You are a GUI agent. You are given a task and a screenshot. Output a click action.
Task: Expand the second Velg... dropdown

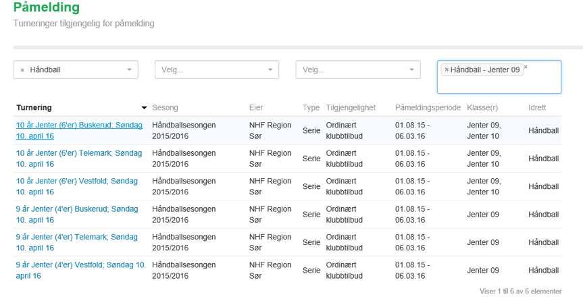(270, 70)
